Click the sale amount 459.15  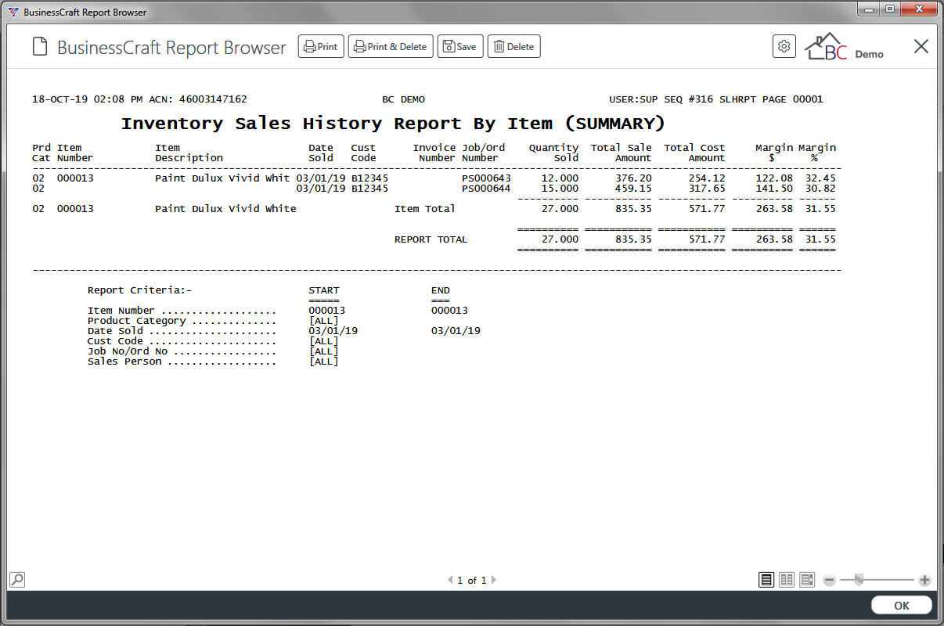(x=633, y=189)
